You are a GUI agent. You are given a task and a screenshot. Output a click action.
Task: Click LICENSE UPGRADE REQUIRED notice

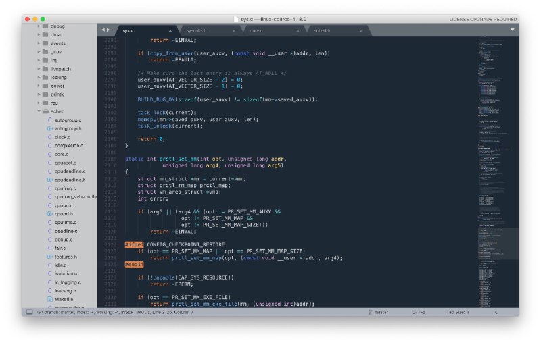coord(483,19)
